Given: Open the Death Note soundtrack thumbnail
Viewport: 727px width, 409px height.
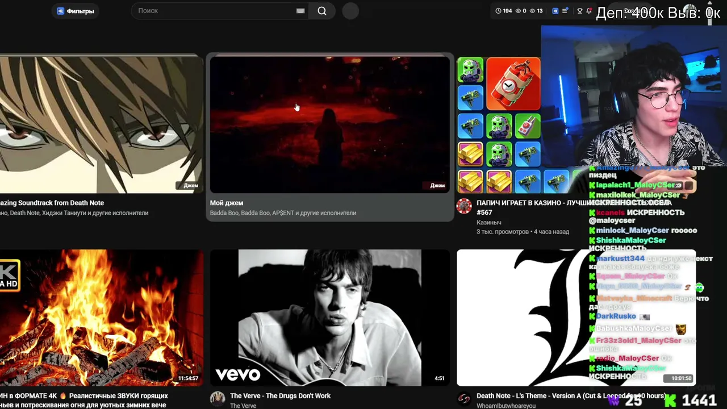Looking at the screenshot, I should (101, 124).
